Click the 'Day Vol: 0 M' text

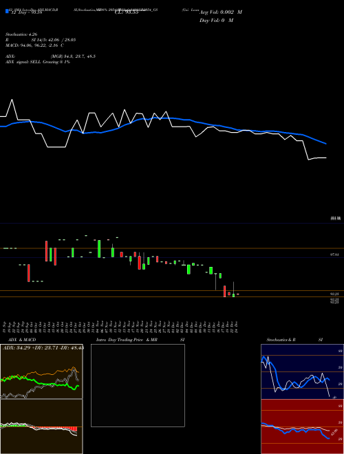(x=216, y=21)
